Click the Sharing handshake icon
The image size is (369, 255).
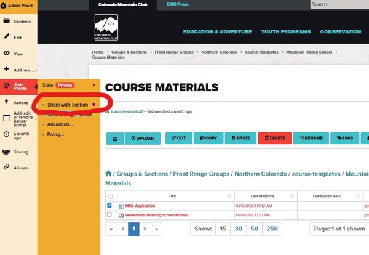6,152
